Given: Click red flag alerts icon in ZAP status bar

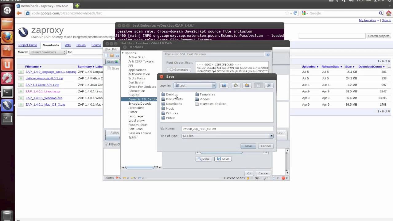Looking at the screenshot, I should pyautogui.click(x=117, y=178).
